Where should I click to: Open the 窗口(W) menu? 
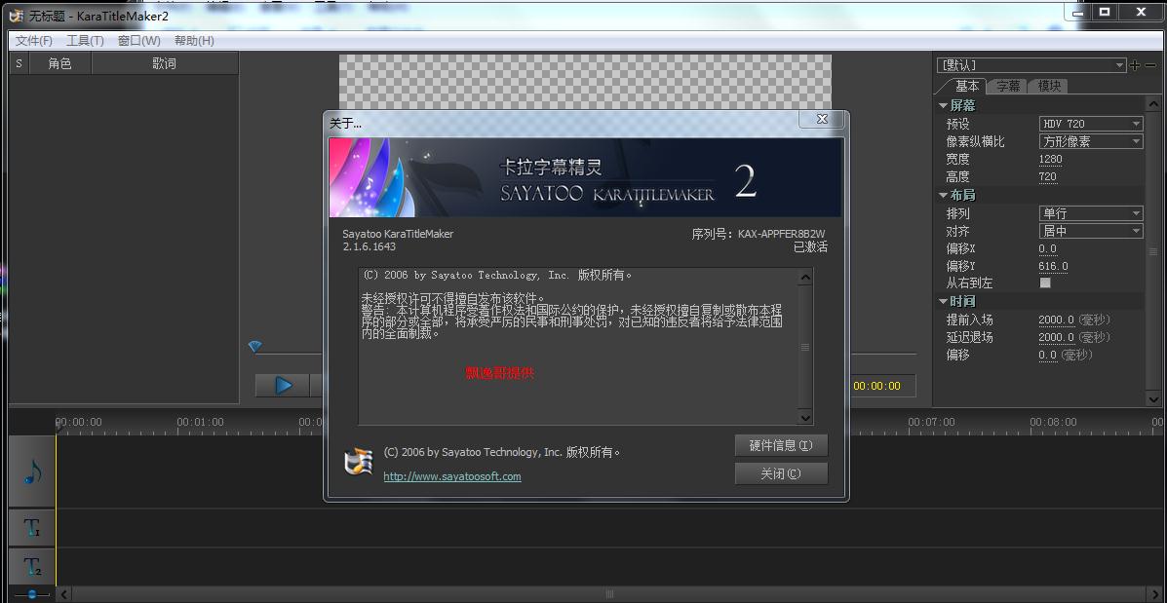(139, 41)
